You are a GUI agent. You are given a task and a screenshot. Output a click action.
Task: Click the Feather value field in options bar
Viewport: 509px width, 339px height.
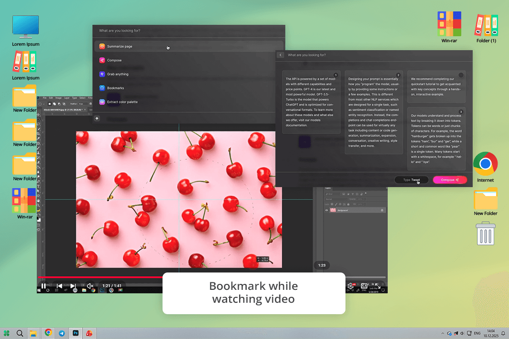pyautogui.click(x=83, y=104)
